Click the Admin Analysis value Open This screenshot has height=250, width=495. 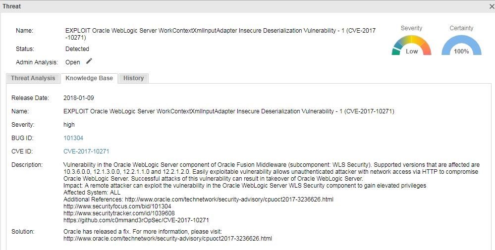[x=73, y=62]
